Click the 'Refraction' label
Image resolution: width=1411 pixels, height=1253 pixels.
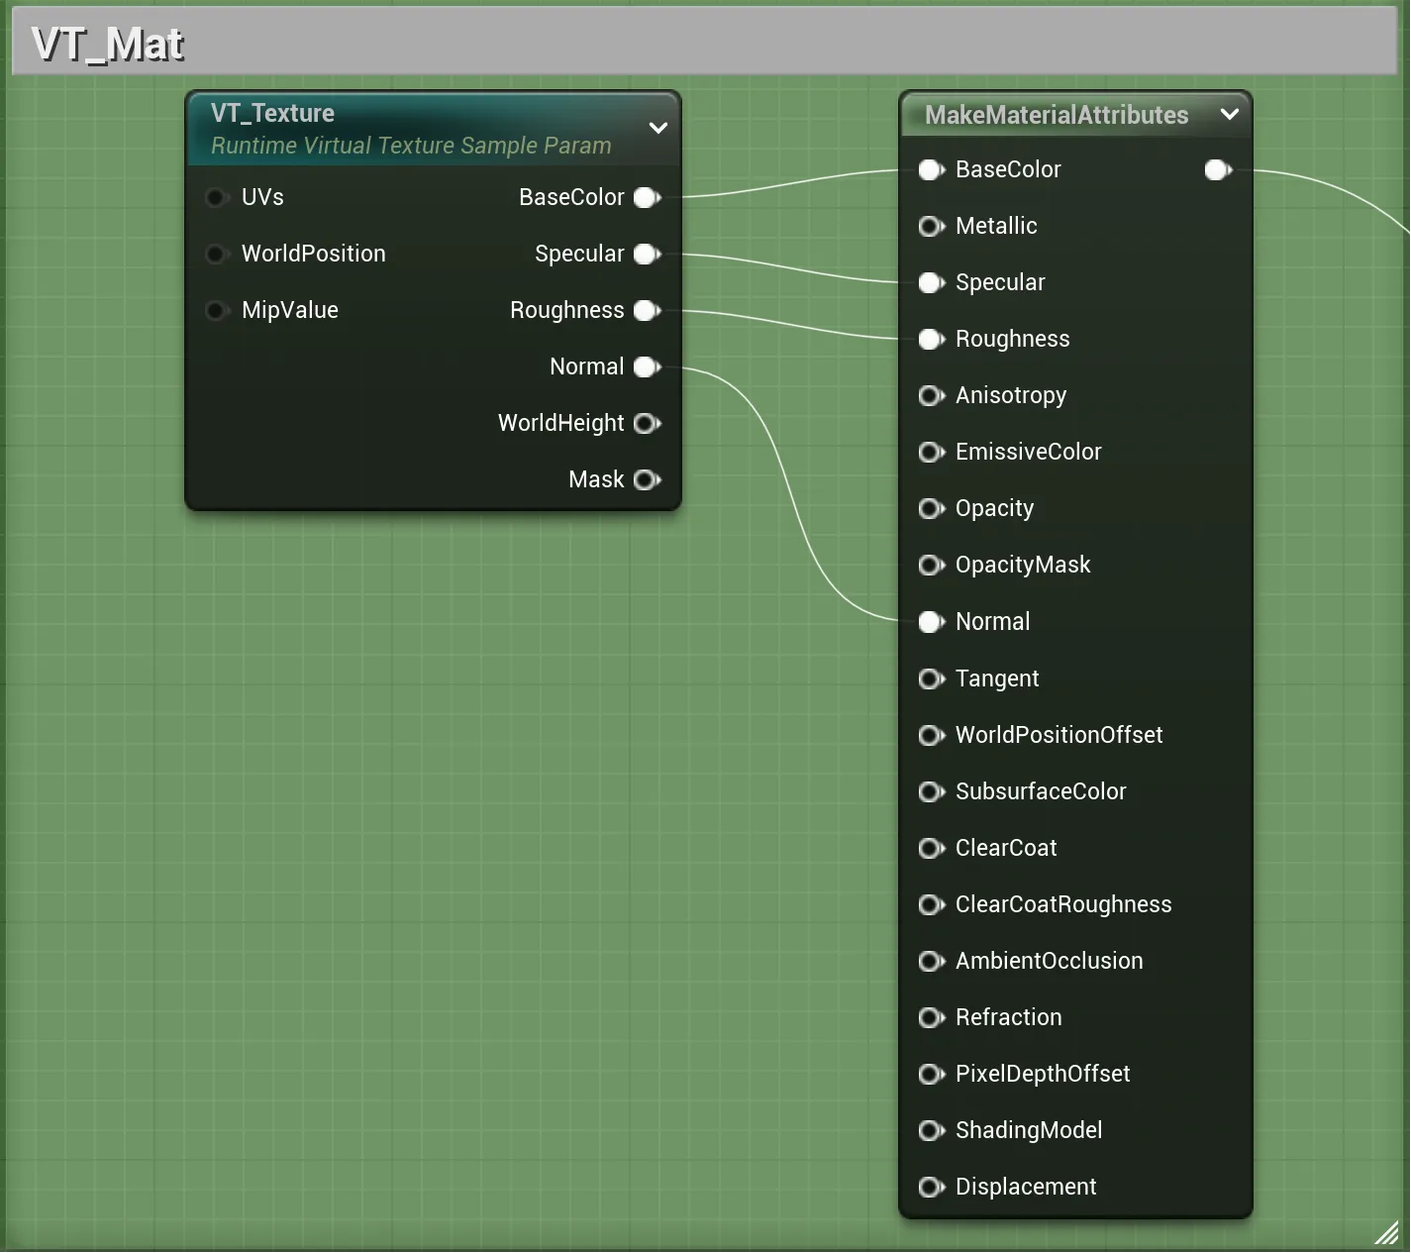tap(1009, 1016)
